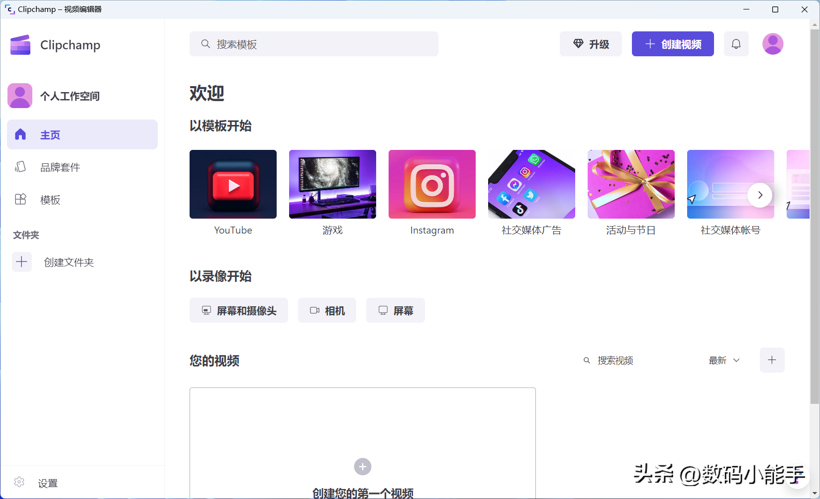This screenshot has width=820, height=499.
Task: Click the 个人工作空间 workspace avatar
Action: 20,96
